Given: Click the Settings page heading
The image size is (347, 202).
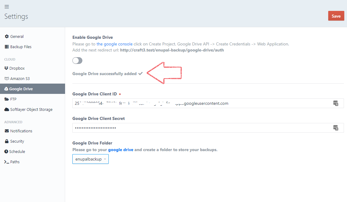Looking at the screenshot, I should click(16, 16).
